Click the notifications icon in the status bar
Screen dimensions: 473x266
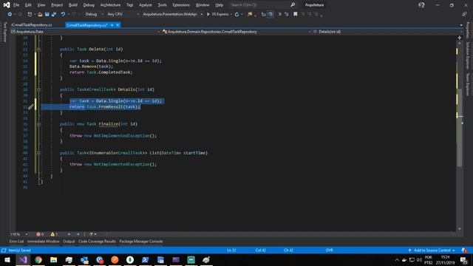coord(464,250)
